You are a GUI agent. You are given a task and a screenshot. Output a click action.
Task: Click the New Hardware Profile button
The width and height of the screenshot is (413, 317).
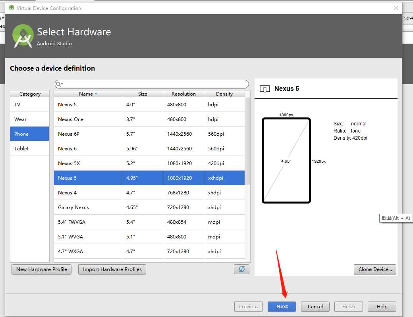[x=42, y=269]
